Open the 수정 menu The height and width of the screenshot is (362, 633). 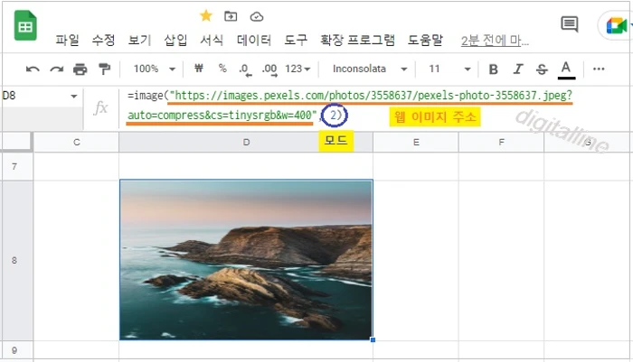coord(103,40)
